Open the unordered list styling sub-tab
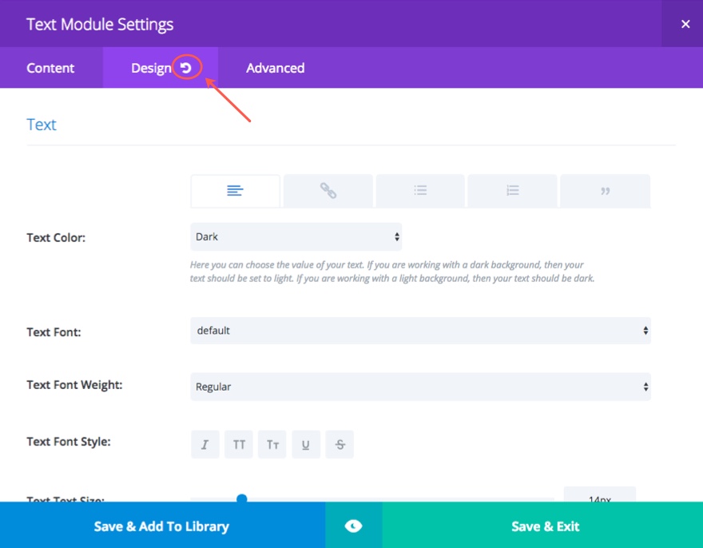703x548 pixels. (420, 191)
